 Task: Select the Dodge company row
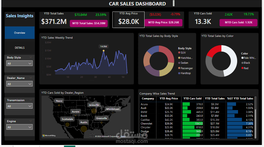click(197, 131)
